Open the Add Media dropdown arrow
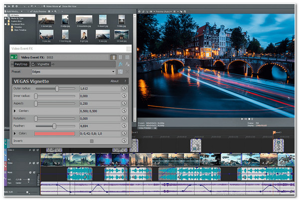Screen dimensions: 299x200 tap(21, 11)
